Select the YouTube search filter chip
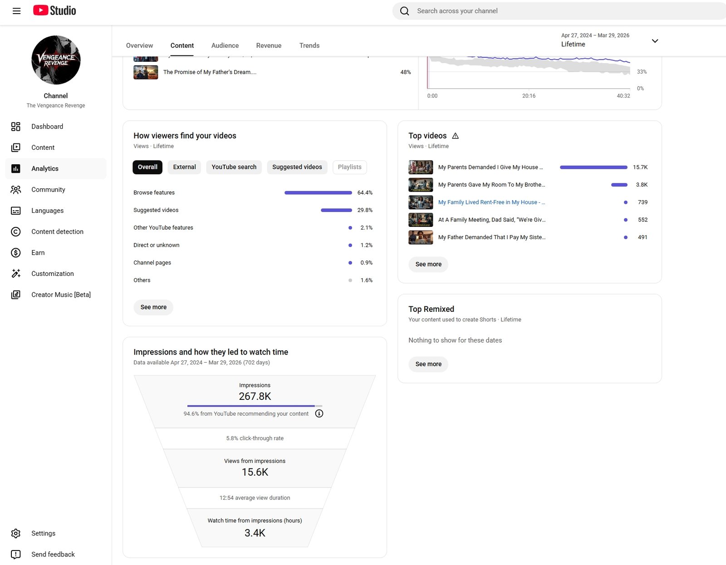Image resolution: width=726 pixels, height=565 pixels. pos(234,167)
